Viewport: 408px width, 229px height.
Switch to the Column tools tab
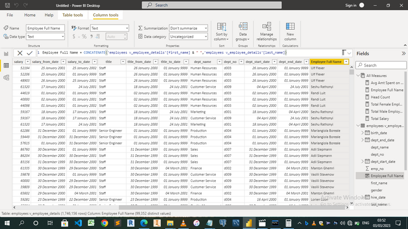click(x=106, y=15)
